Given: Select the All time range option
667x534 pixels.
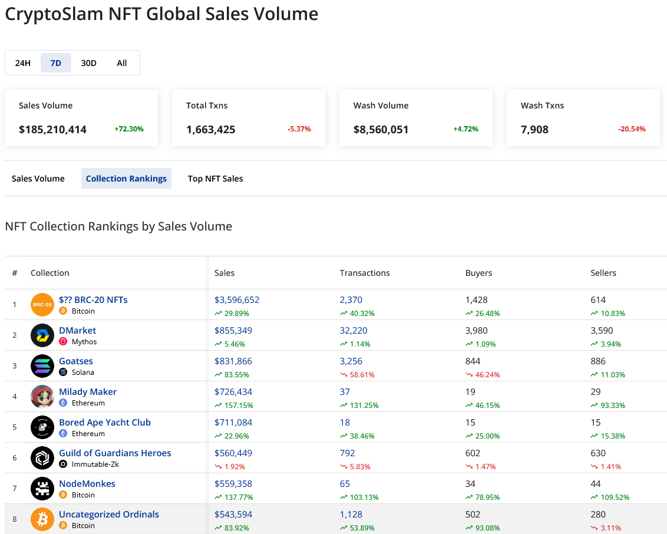Looking at the screenshot, I should 122,63.
